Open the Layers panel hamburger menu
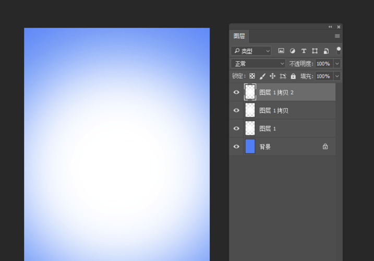This screenshot has height=261, width=374. pos(337,36)
